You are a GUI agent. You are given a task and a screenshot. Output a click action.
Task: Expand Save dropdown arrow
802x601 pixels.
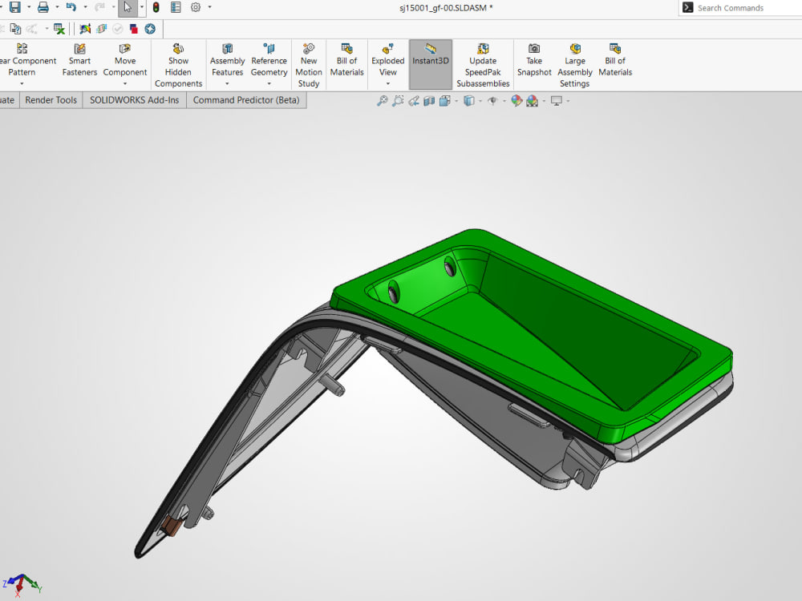click(x=29, y=7)
